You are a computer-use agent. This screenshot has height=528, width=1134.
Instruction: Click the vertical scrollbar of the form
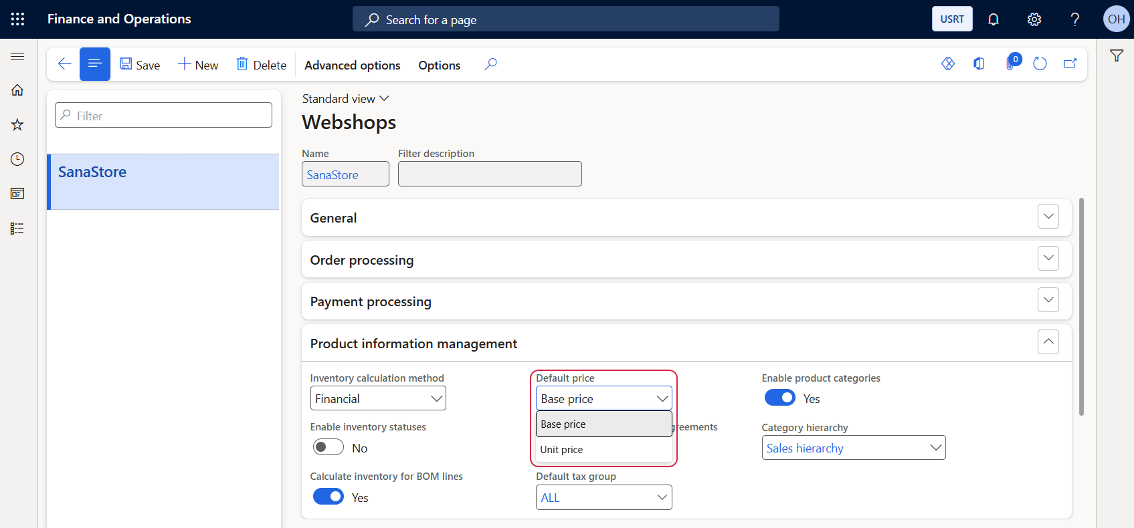coord(1081,306)
